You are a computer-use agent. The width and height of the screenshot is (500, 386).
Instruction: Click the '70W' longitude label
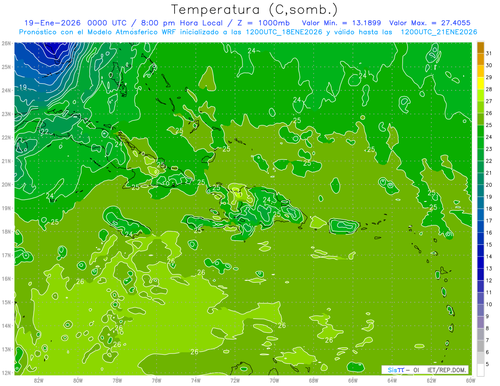coord(274,380)
